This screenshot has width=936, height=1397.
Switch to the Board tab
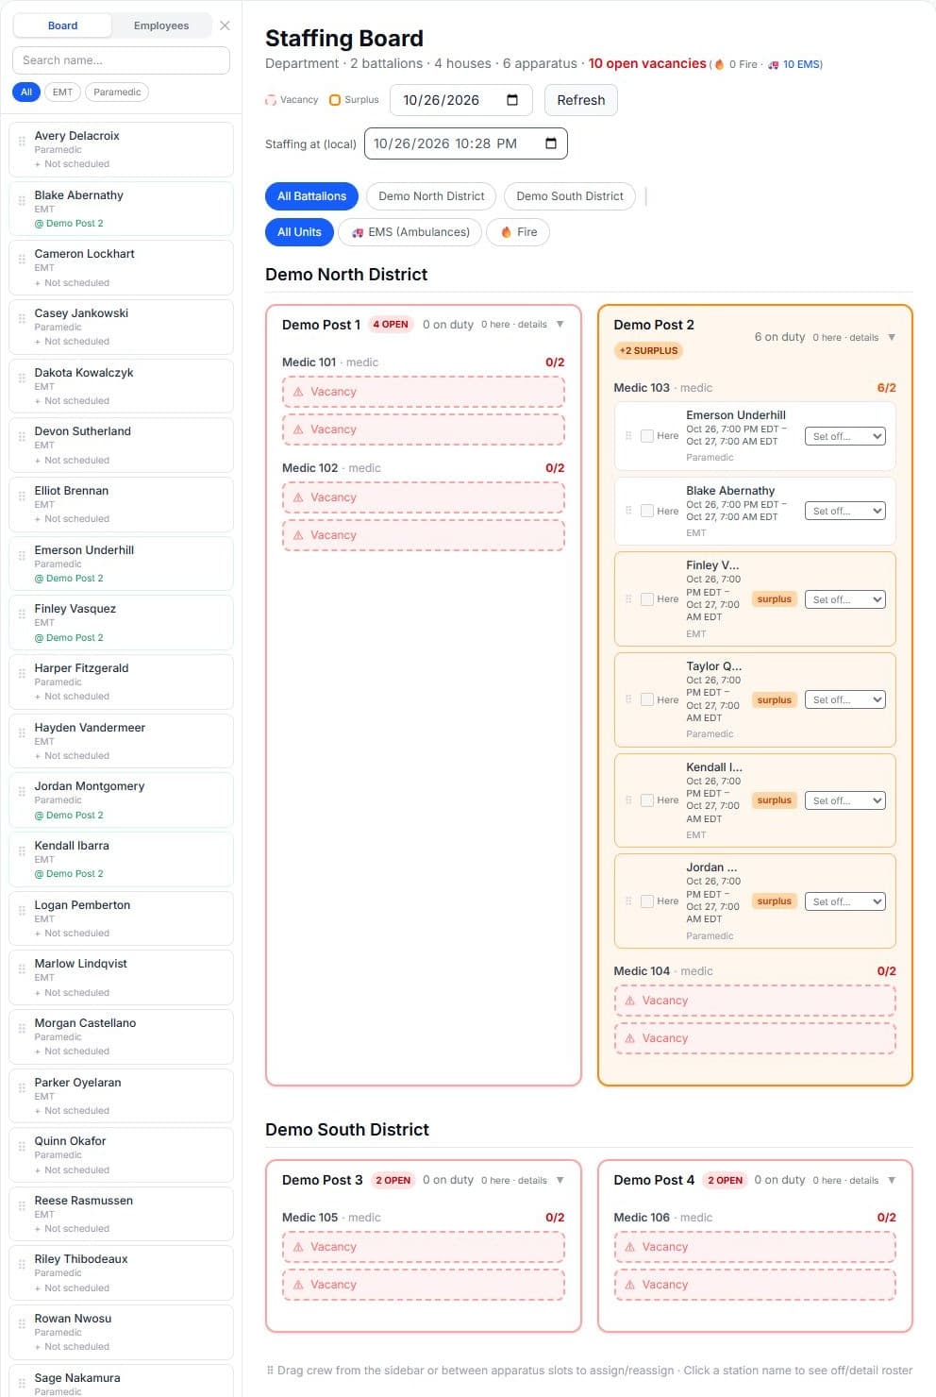pos(62,25)
